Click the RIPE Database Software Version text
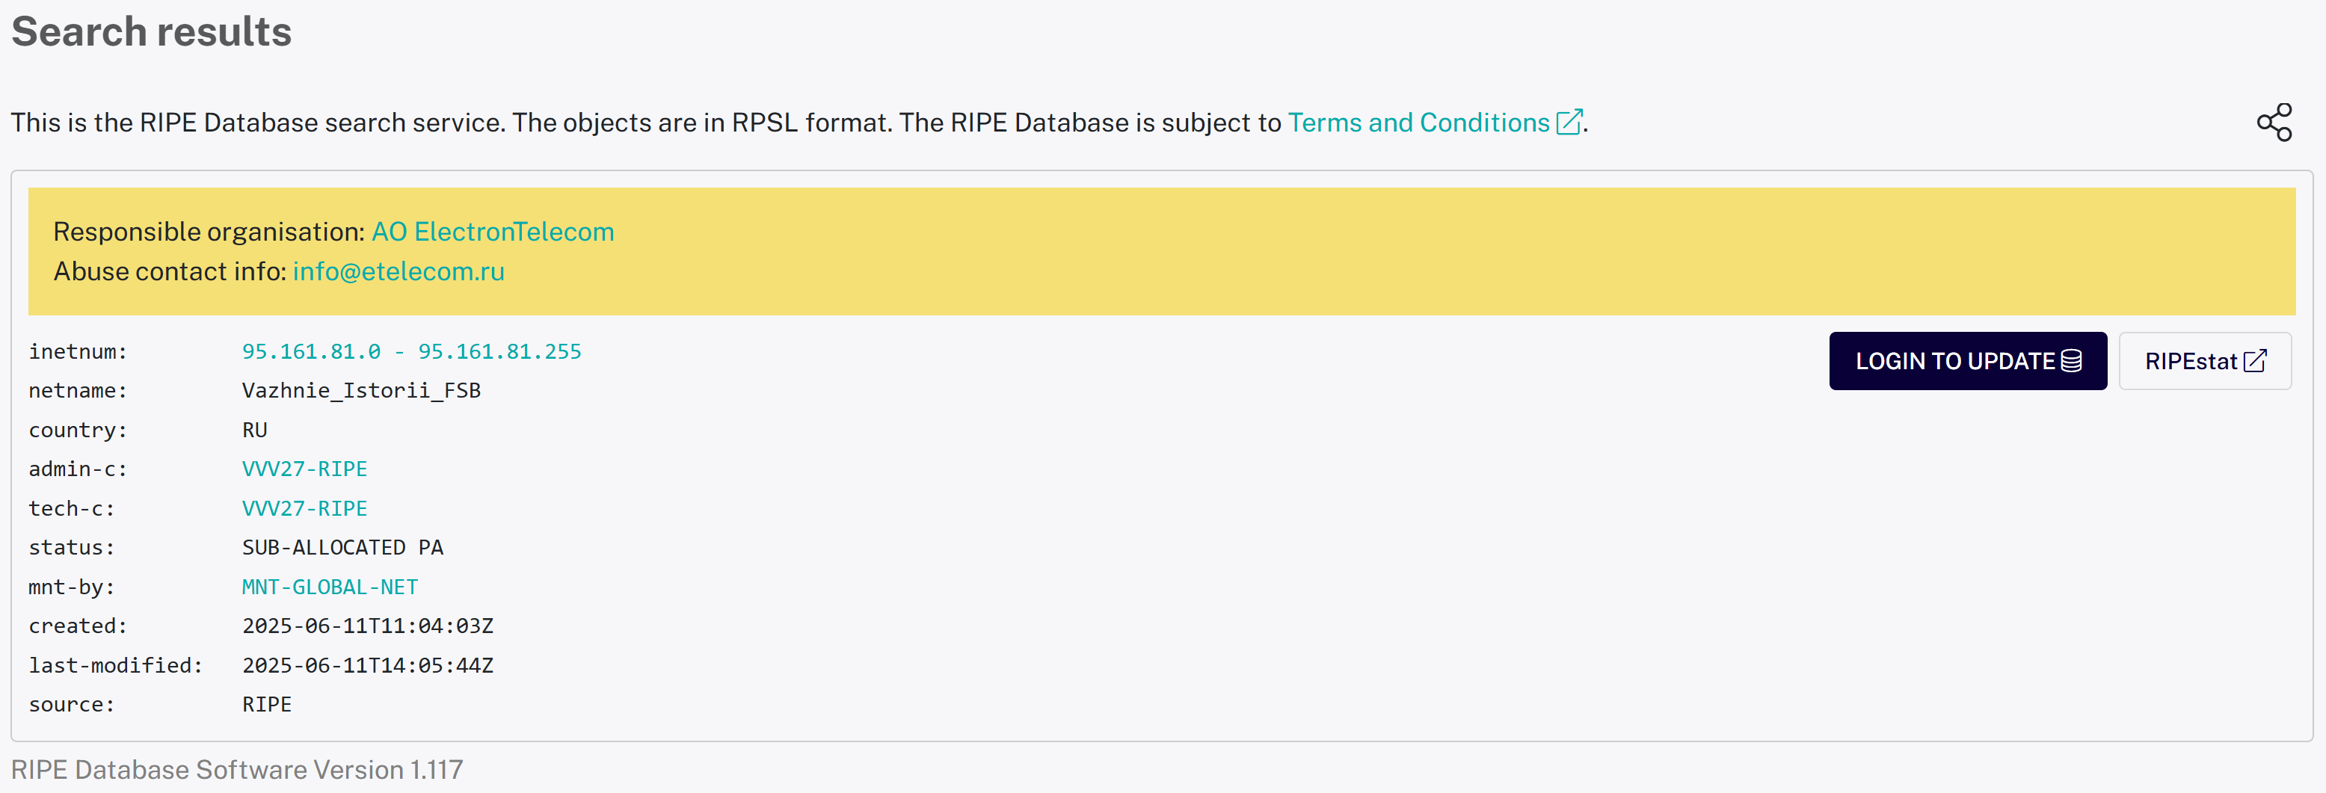 tap(236, 770)
